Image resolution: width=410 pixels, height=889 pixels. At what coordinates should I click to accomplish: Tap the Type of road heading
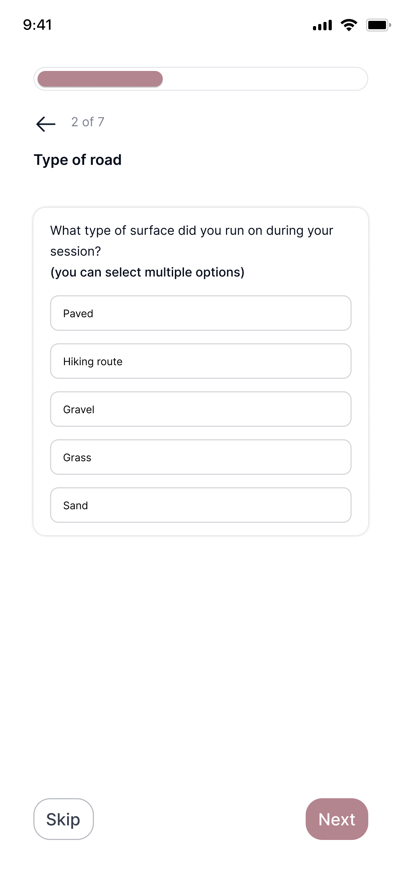78,160
